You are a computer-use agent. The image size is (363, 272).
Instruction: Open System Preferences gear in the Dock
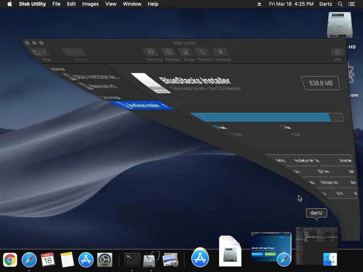(x=105, y=260)
